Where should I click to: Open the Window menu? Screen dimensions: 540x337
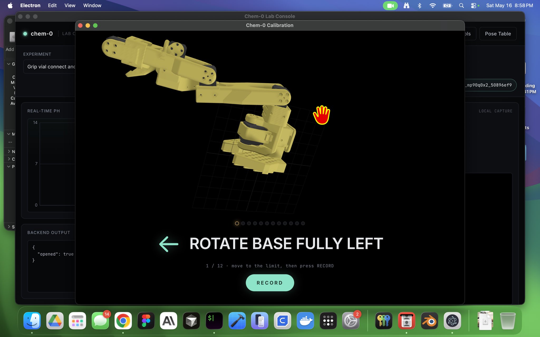pos(92,6)
